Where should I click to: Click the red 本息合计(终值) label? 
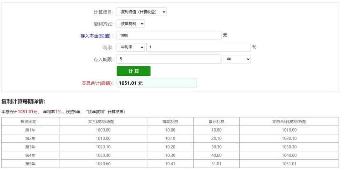97,83
